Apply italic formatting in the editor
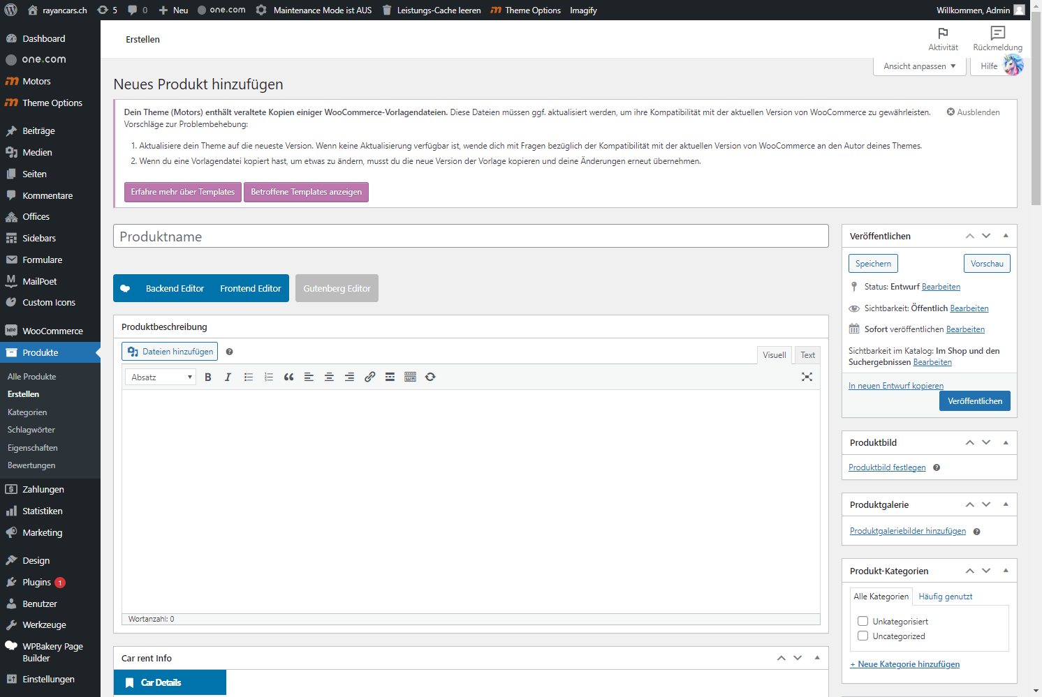Image resolution: width=1042 pixels, height=697 pixels. tap(228, 377)
